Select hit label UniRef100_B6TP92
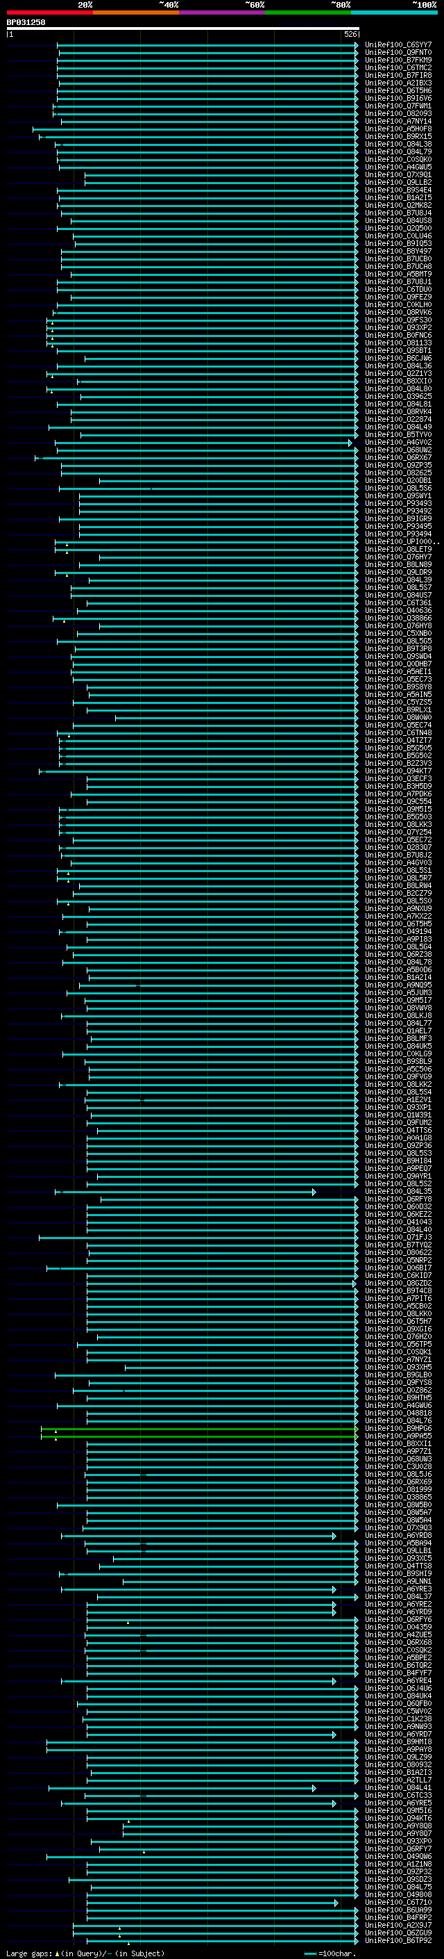The width and height of the screenshot is (444, 1959). pos(398,1941)
